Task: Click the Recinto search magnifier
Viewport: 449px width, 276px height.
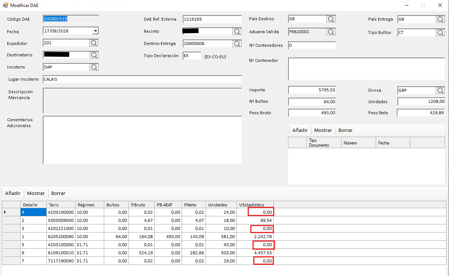Action: (x=237, y=31)
